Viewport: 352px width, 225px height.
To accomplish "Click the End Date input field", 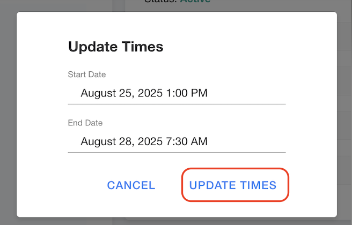I will (177, 142).
